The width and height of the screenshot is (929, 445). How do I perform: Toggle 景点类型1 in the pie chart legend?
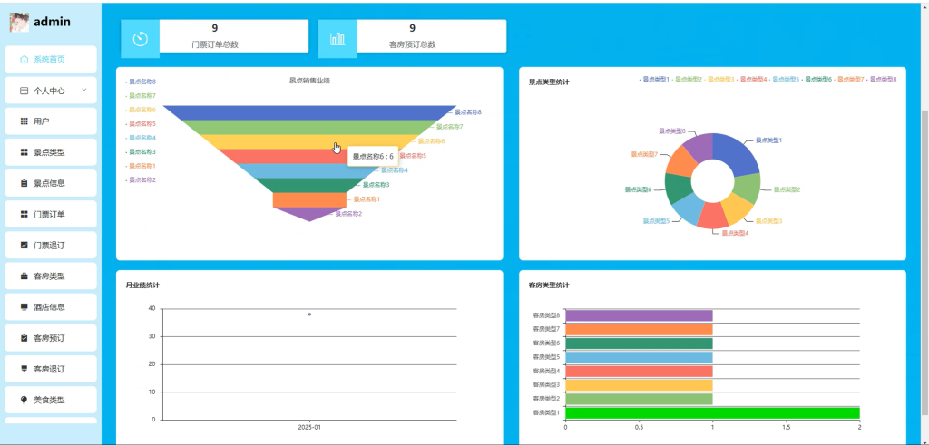pos(655,79)
